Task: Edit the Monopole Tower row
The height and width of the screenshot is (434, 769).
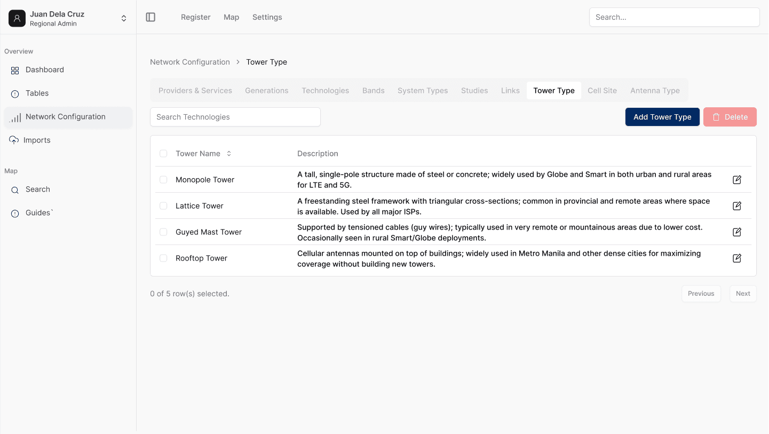Action: pyautogui.click(x=737, y=180)
